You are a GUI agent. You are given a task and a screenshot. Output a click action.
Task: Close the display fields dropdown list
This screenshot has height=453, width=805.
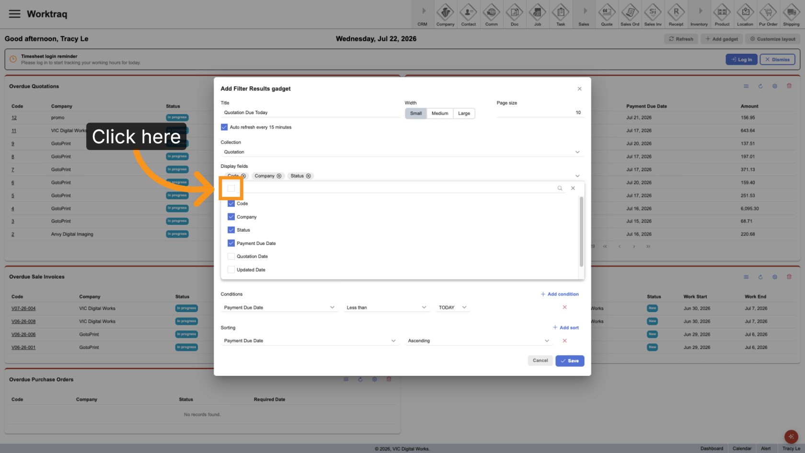tap(573, 188)
